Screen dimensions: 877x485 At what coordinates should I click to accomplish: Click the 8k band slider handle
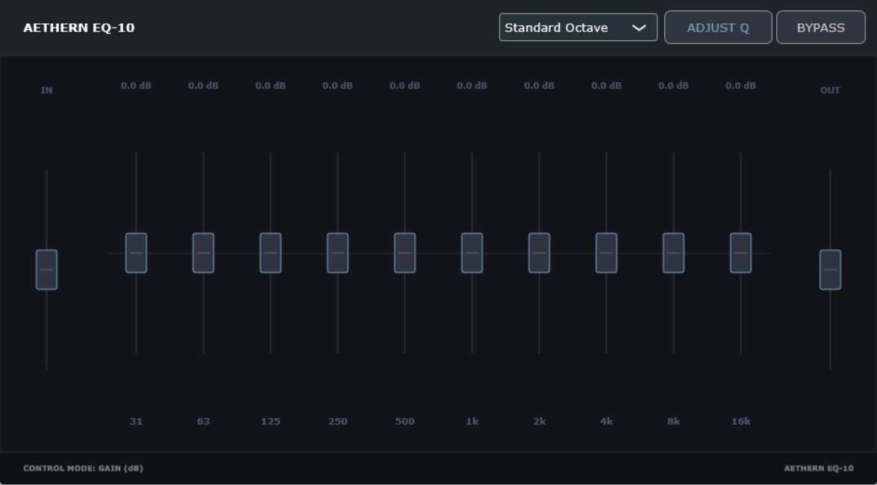(x=673, y=253)
